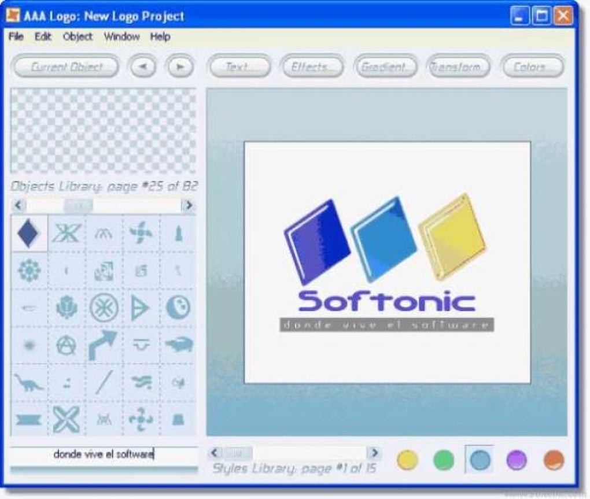Image resolution: width=590 pixels, height=499 pixels.
Task: Pick the four-dot swirl object
Action: click(x=141, y=419)
